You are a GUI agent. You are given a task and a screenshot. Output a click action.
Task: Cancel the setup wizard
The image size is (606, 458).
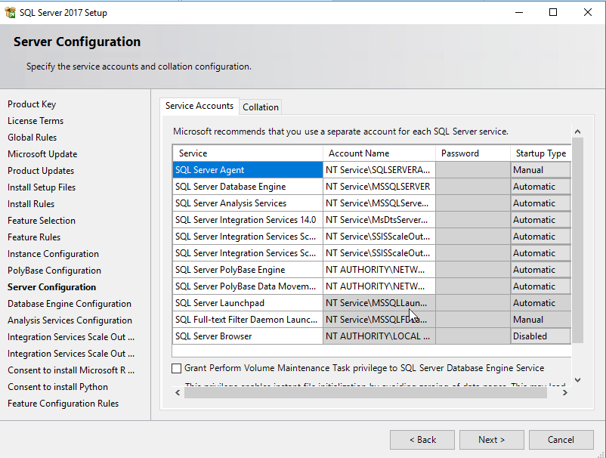click(x=561, y=440)
